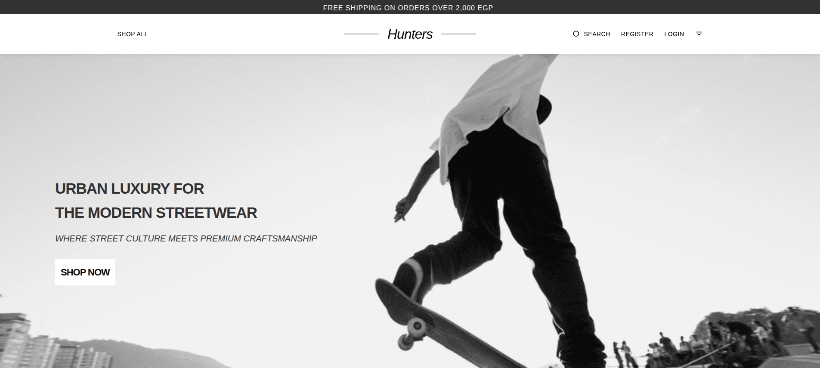The height and width of the screenshot is (368, 820).
Task: Click the skateboard's front wheel
Action: (416, 327)
